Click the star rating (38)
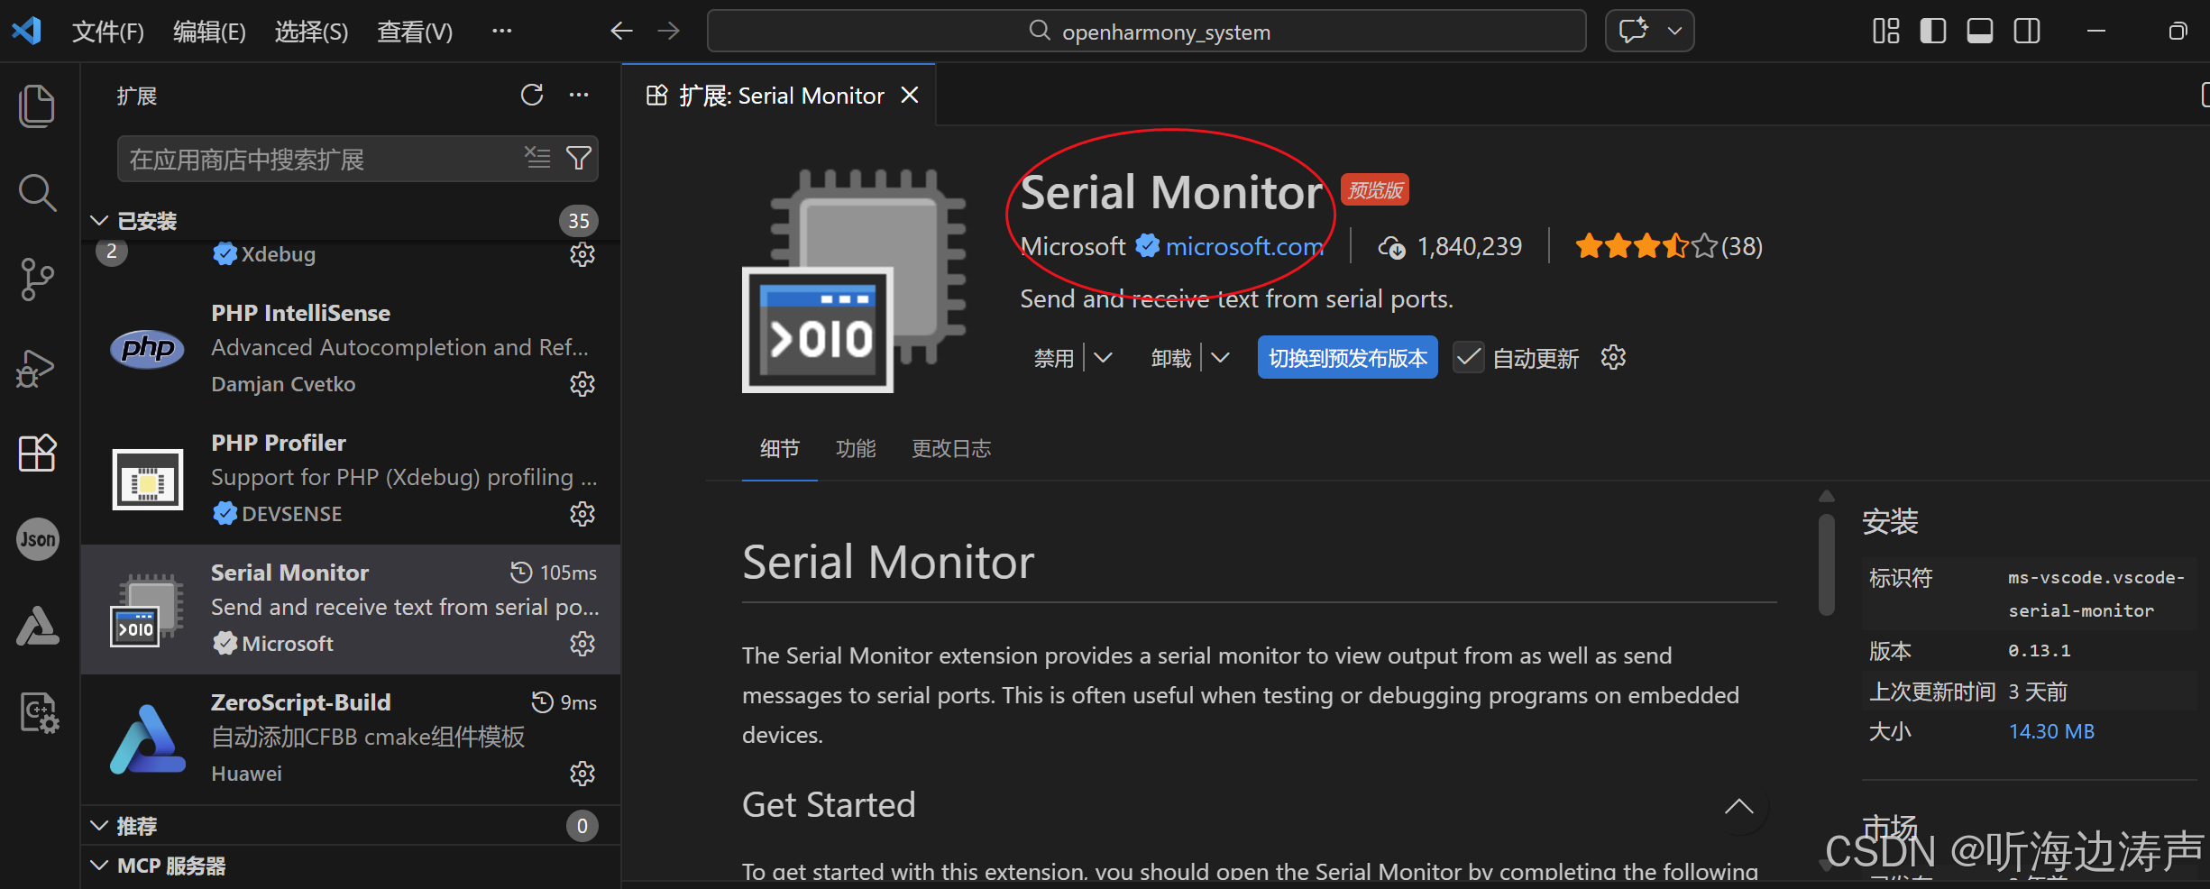Image resolution: width=2210 pixels, height=889 pixels. point(1668,246)
